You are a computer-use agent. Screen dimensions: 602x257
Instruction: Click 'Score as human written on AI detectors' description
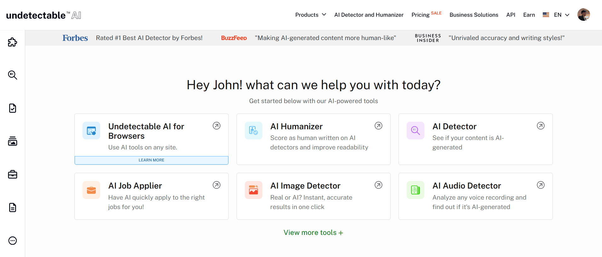point(319,143)
